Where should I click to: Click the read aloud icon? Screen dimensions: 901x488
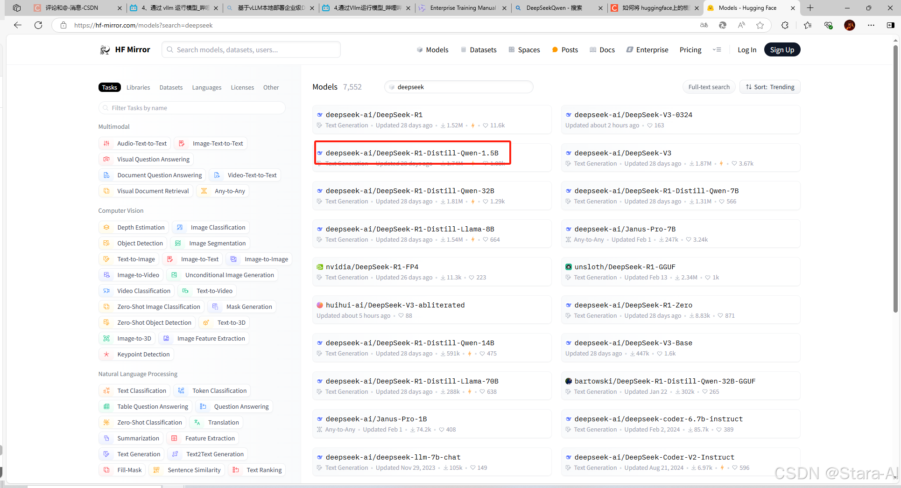[x=741, y=25]
